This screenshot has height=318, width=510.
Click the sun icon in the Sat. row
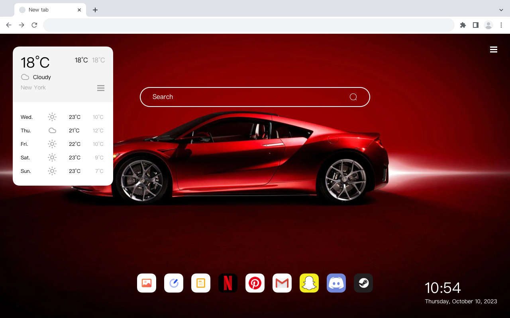52,157
